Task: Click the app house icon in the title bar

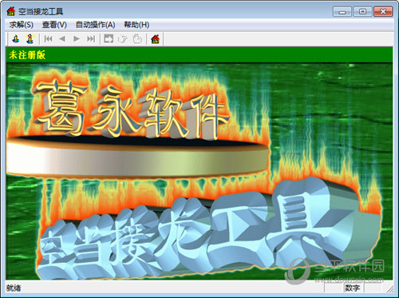Action: 11,11
